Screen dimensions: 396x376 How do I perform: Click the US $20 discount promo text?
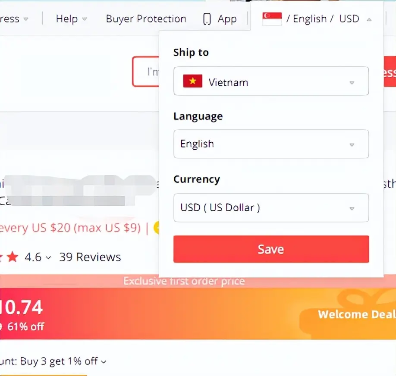click(70, 228)
